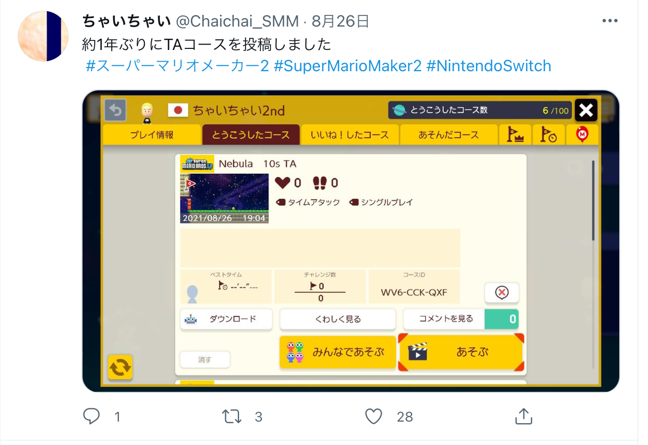Screen dimensions: 648x445
Task: Click the yellow refresh arrows icon
Action: tap(120, 367)
